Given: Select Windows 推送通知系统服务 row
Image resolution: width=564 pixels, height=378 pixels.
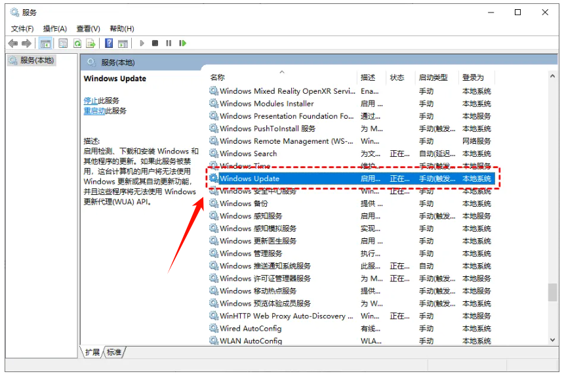Looking at the screenshot, I should click(x=350, y=266).
